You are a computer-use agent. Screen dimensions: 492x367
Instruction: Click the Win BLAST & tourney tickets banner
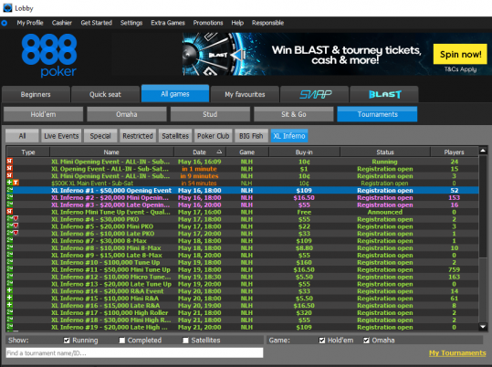(x=337, y=54)
